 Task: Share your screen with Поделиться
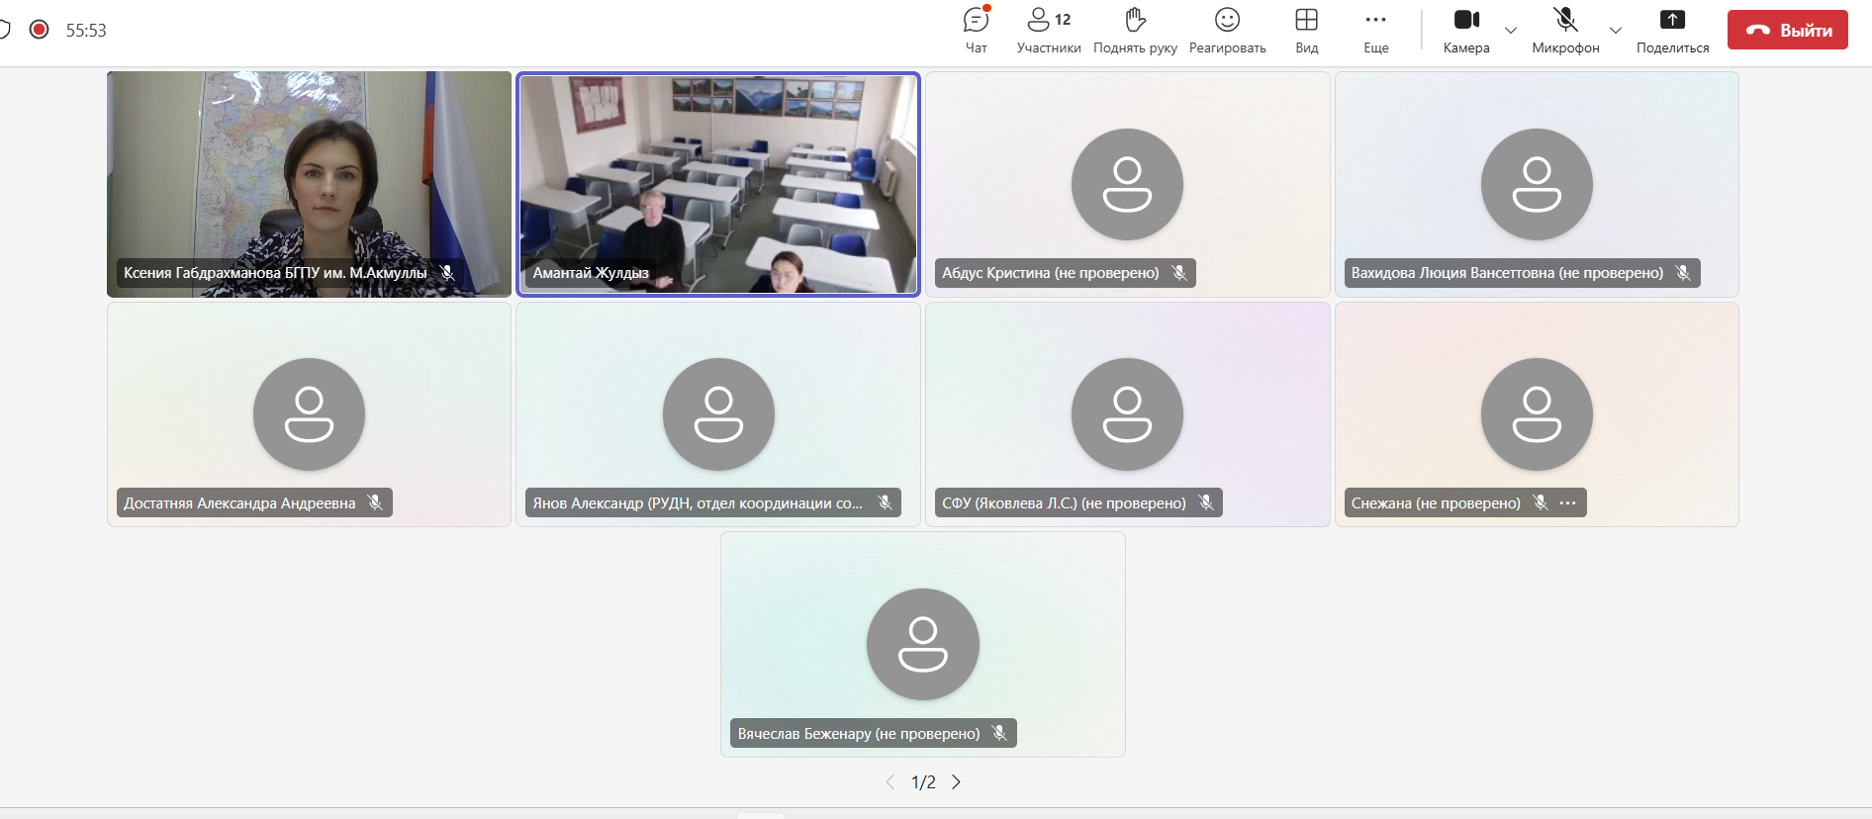coord(1672,30)
